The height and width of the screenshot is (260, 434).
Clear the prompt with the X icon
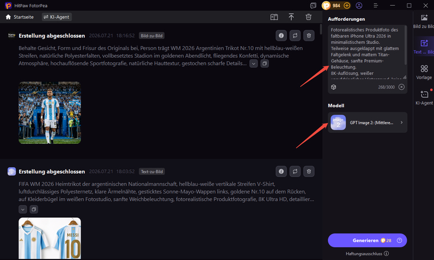point(402,87)
